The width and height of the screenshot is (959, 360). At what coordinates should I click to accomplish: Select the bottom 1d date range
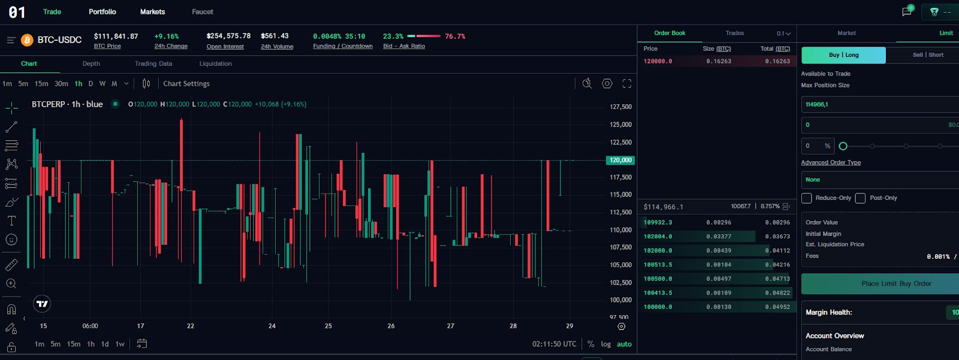105,344
